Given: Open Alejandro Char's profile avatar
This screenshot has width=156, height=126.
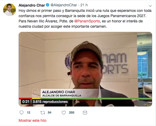Looking at the screenshot, I should point(10,10).
